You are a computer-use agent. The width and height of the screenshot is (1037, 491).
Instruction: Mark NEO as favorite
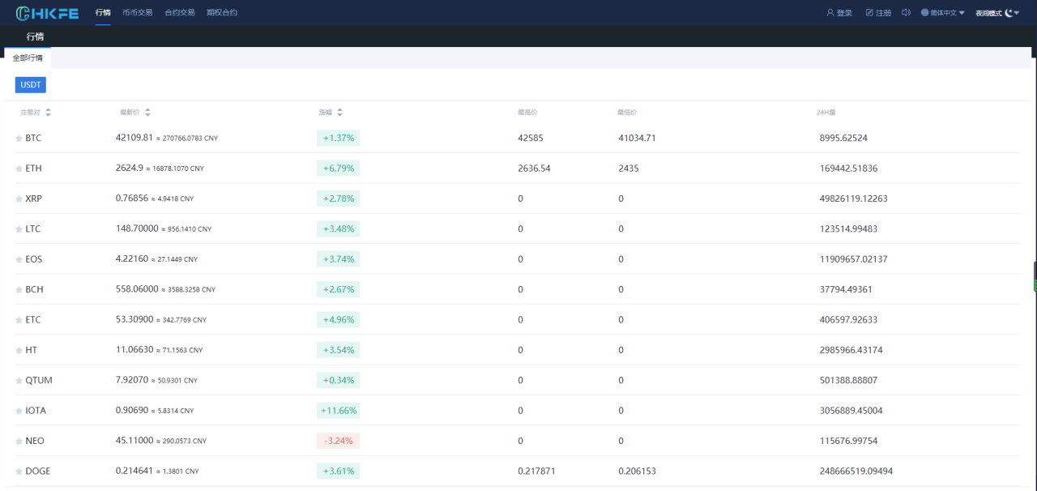click(x=19, y=442)
